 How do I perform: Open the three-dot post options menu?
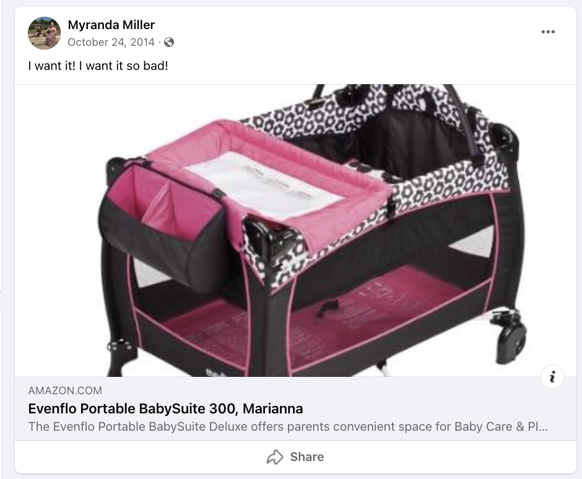pyautogui.click(x=548, y=32)
